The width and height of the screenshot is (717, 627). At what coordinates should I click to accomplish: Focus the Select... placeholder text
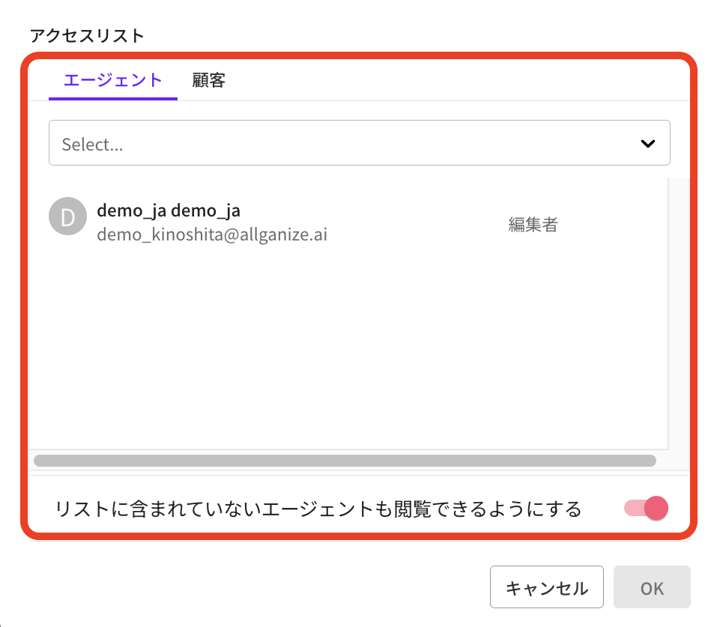93,145
